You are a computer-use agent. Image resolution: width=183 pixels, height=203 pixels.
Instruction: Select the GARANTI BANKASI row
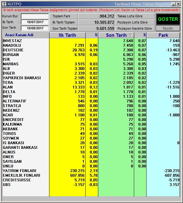(91, 148)
